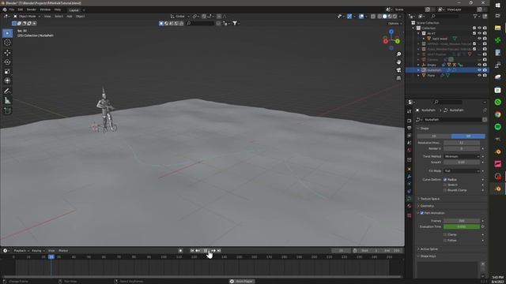Expand the Geometry panel
Screen dimensions: 506x284
point(427,206)
